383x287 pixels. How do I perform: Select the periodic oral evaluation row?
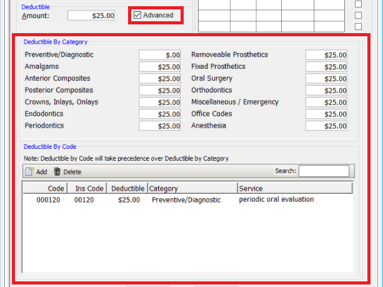tap(187, 200)
